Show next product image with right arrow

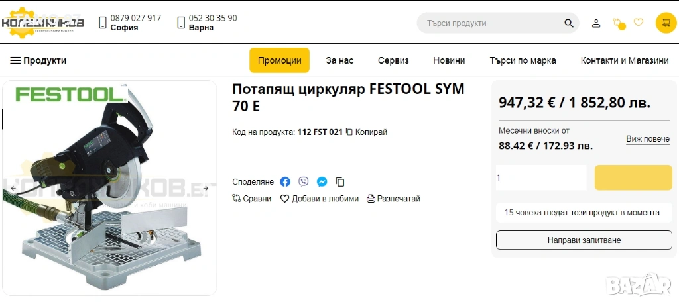click(x=206, y=189)
